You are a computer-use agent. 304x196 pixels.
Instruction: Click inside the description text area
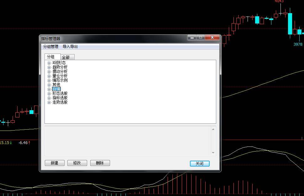coord(128,141)
